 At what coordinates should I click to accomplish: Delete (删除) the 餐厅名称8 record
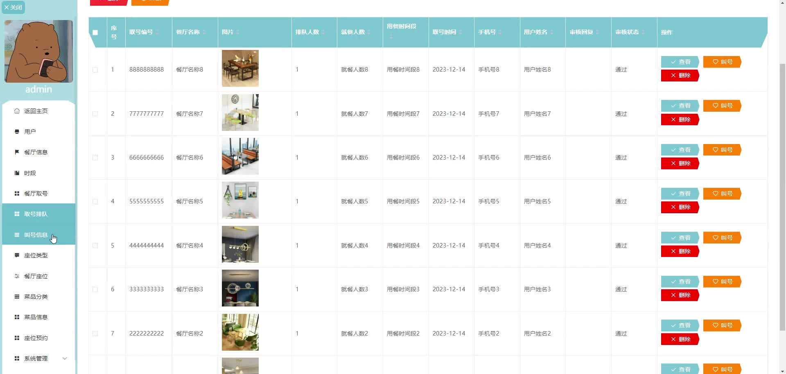[680, 75]
